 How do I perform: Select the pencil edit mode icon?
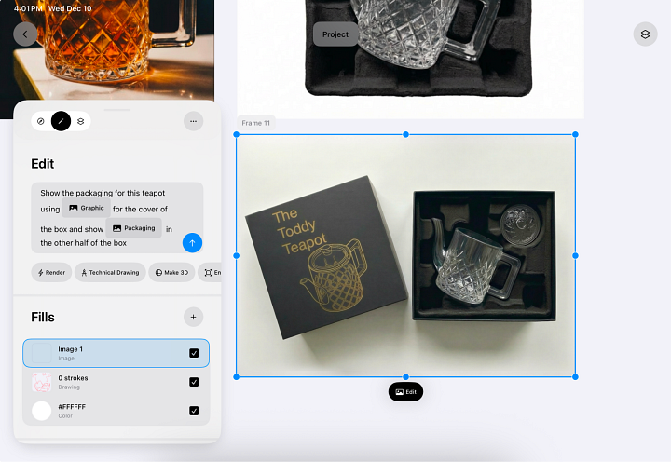coord(61,121)
